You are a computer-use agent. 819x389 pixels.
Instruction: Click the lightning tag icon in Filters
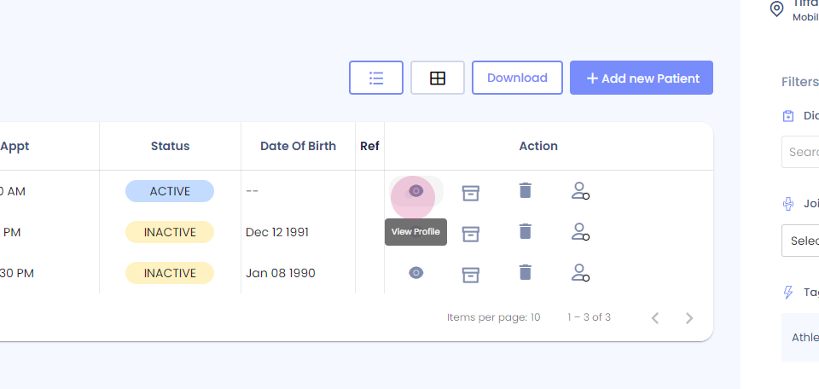pos(788,293)
